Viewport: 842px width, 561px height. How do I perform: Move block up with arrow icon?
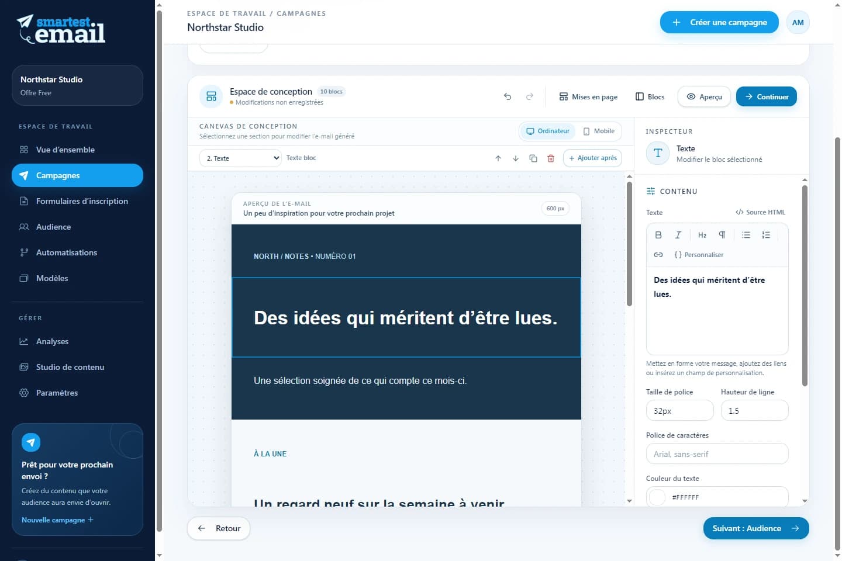coord(498,158)
